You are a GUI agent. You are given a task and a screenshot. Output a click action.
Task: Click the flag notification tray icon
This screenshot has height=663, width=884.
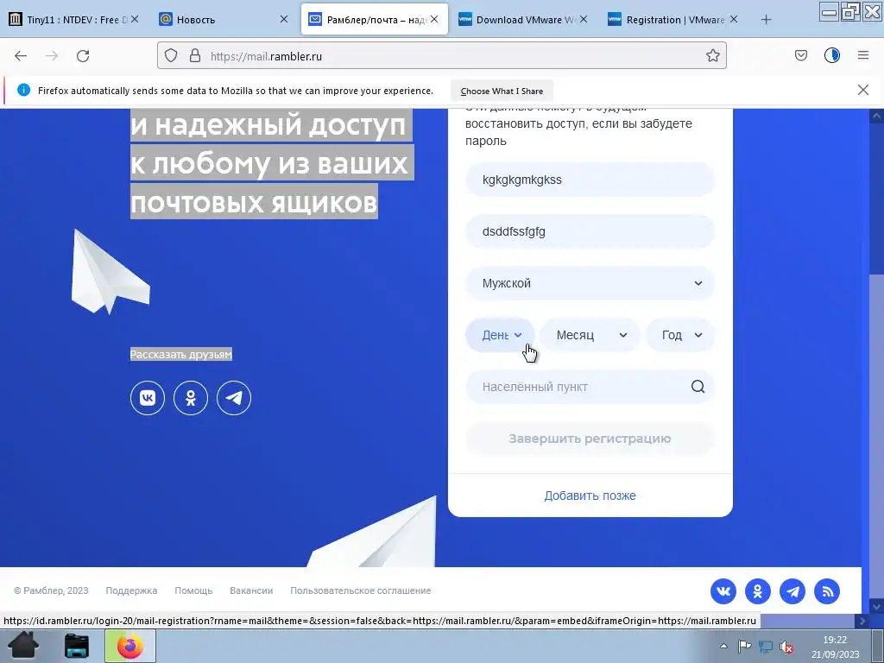pyautogui.click(x=745, y=647)
